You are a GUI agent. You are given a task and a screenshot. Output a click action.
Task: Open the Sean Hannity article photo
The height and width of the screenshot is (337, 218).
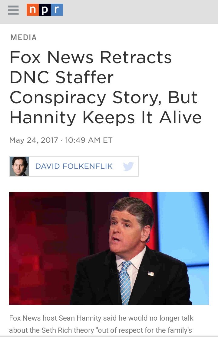109,248
